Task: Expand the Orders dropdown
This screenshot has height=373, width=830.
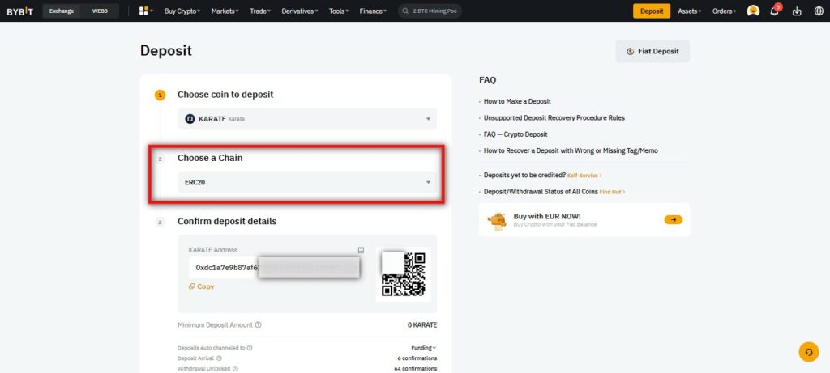Action: tap(724, 11)
